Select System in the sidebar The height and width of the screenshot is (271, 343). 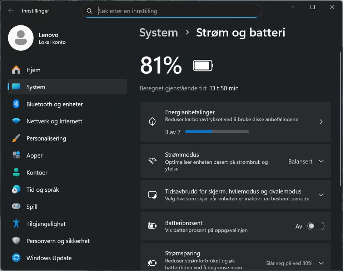point(68,87)
